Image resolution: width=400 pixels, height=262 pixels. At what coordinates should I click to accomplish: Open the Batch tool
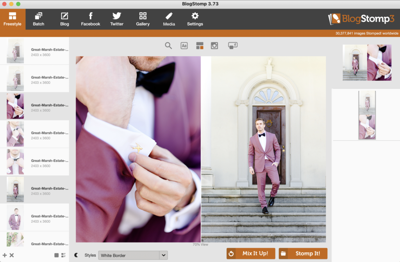pyautogui.click(x=38, y=19)
